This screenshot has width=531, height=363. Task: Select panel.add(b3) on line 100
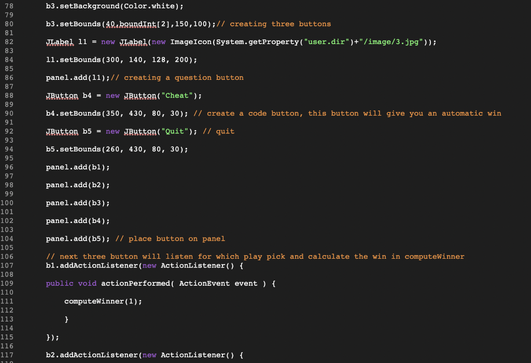[76, 203]
